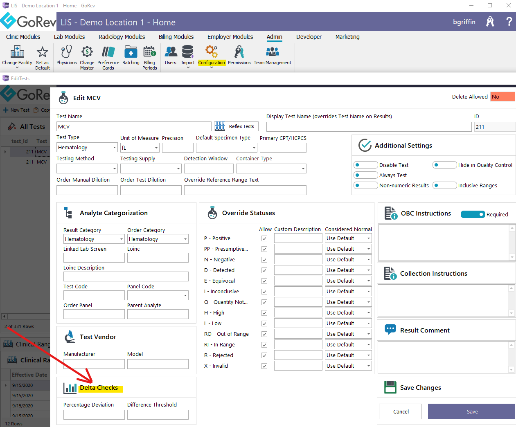This screenshot has height=427, width=516.
Task: Click the user badge icon beside bgriffin
Action: click(490, 22)
